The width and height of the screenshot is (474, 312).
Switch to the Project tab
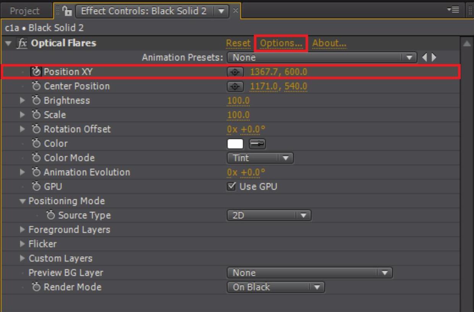click(x=25, y=11)
